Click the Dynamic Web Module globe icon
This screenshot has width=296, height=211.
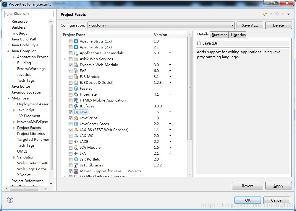coord(76,65)
